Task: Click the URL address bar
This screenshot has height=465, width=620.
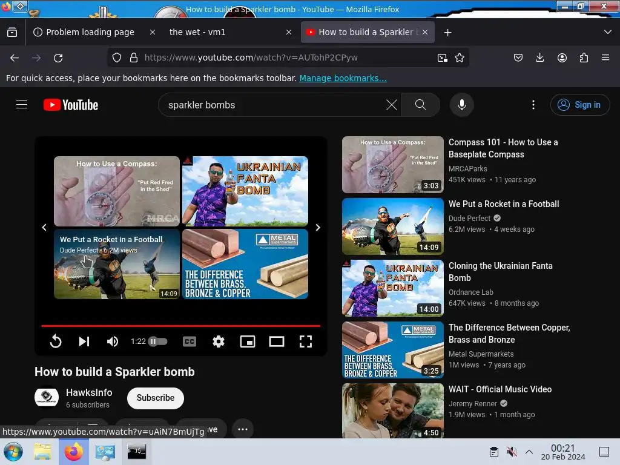Action: point(288,58)
